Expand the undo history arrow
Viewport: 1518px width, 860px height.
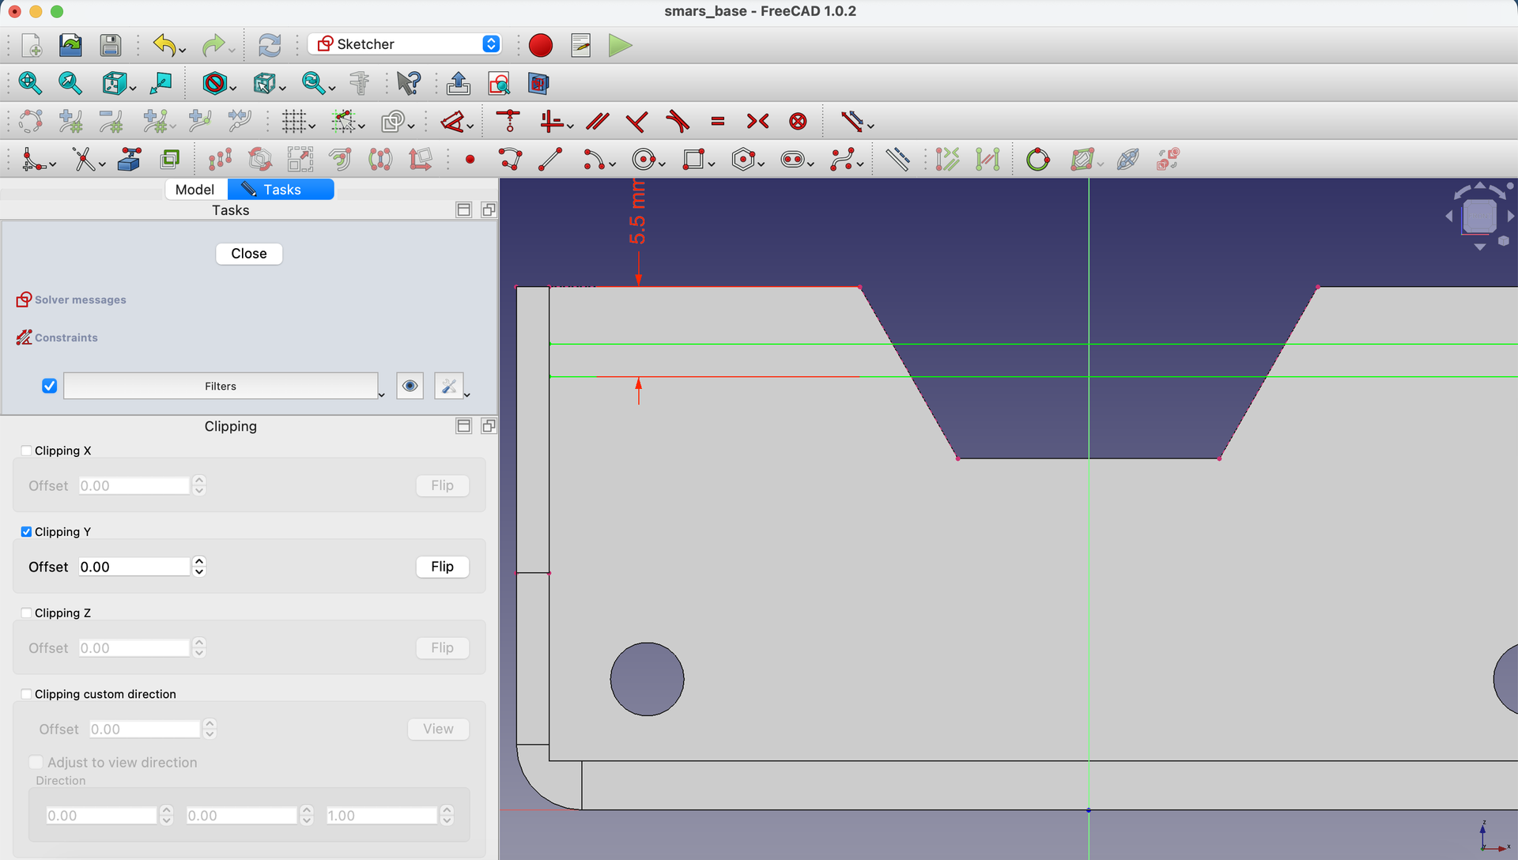pos(183,51)
